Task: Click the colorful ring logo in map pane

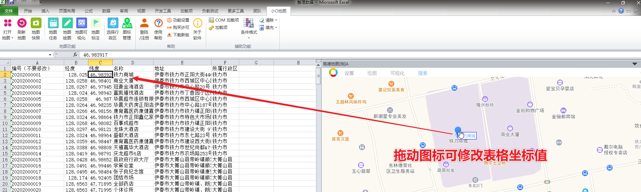Action: (333, 73)
